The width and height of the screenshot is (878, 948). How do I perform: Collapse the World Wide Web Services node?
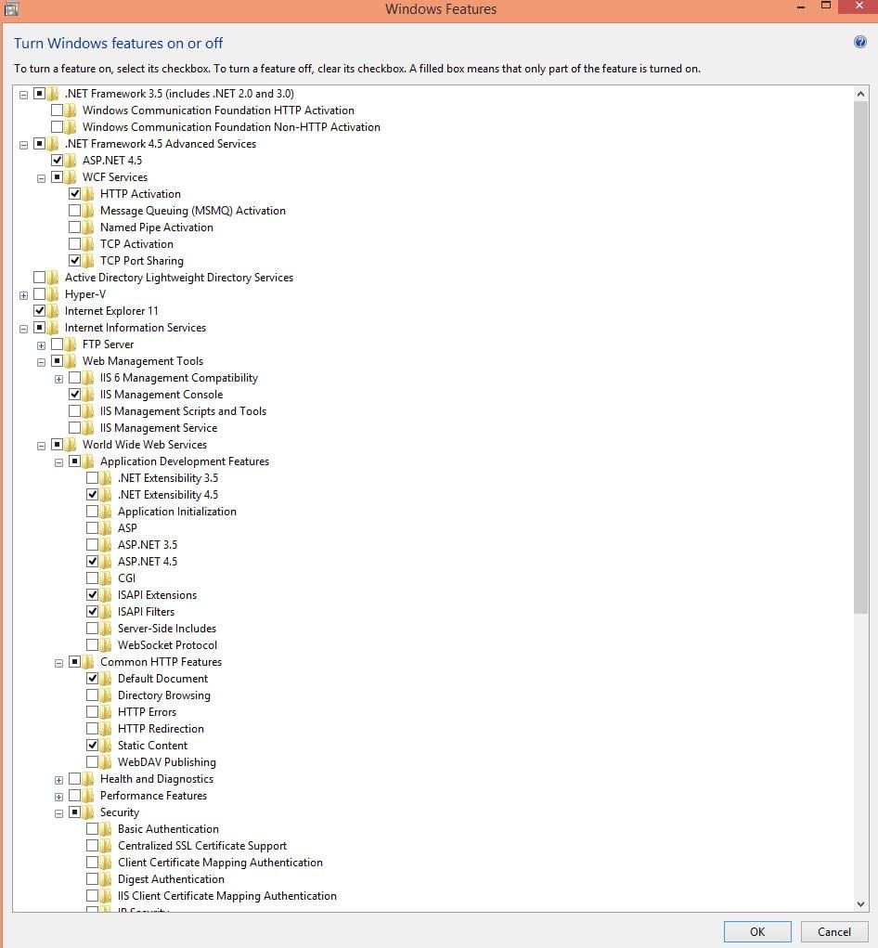point(42,445)
